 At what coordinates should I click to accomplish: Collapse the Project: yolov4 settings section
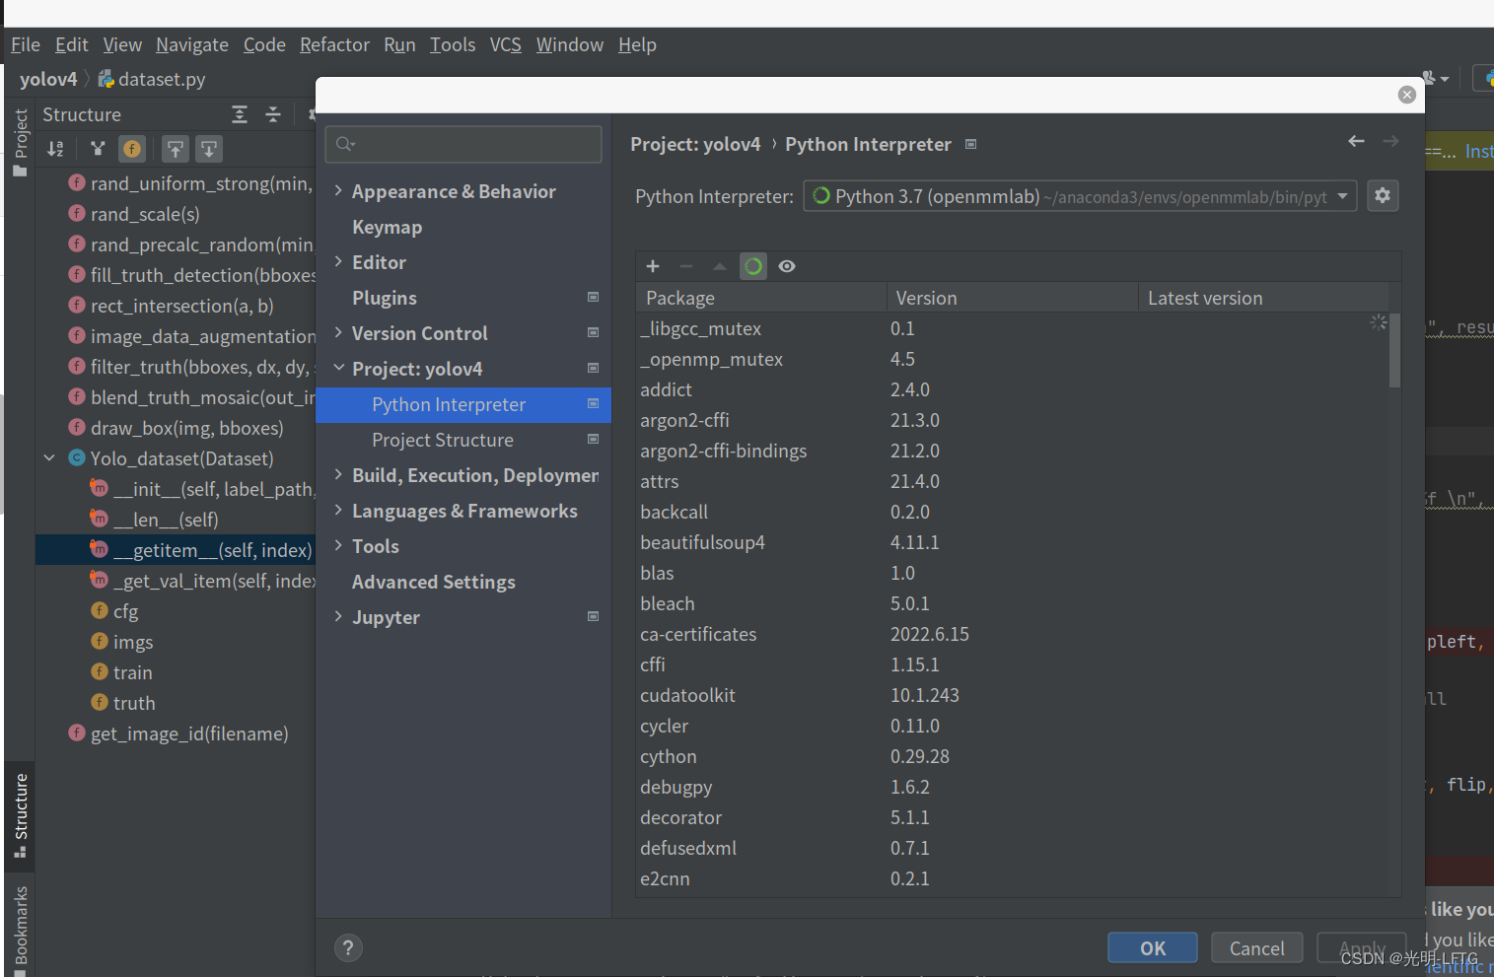click(x=339, y=368)
